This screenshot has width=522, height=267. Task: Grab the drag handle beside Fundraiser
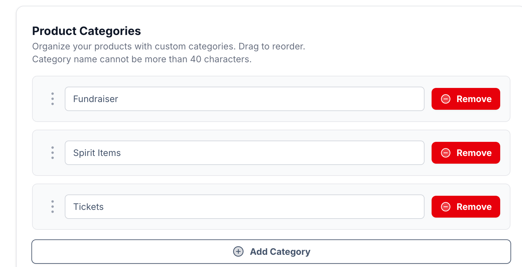point(53,99)
